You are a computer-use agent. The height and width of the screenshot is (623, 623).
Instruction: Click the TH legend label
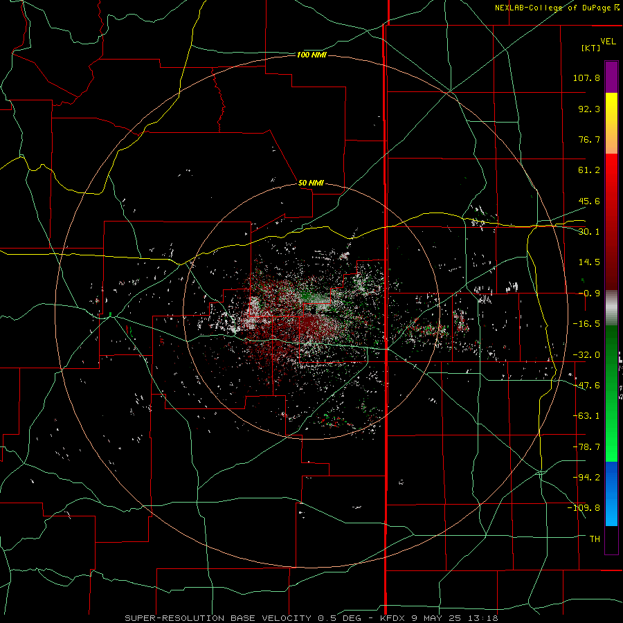595,539
